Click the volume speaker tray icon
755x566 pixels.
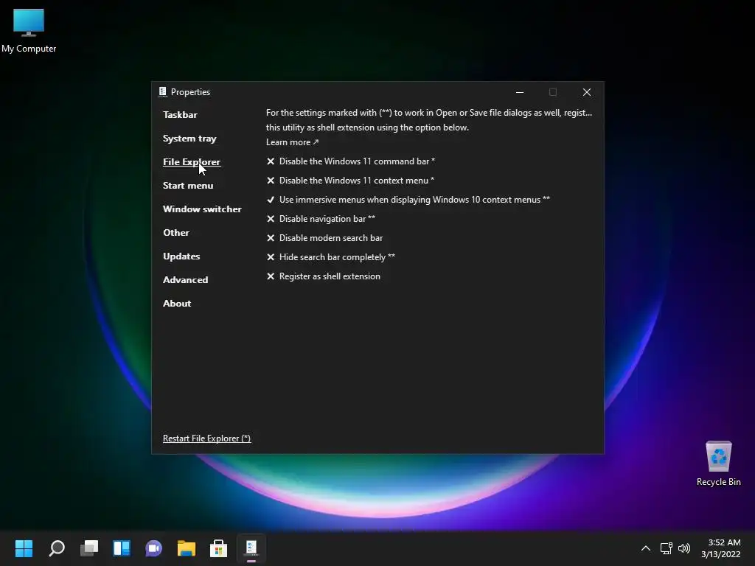683,548
